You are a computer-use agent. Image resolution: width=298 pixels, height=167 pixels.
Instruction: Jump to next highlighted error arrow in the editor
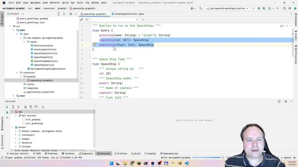pyautogui.click(x=291, y=26)
